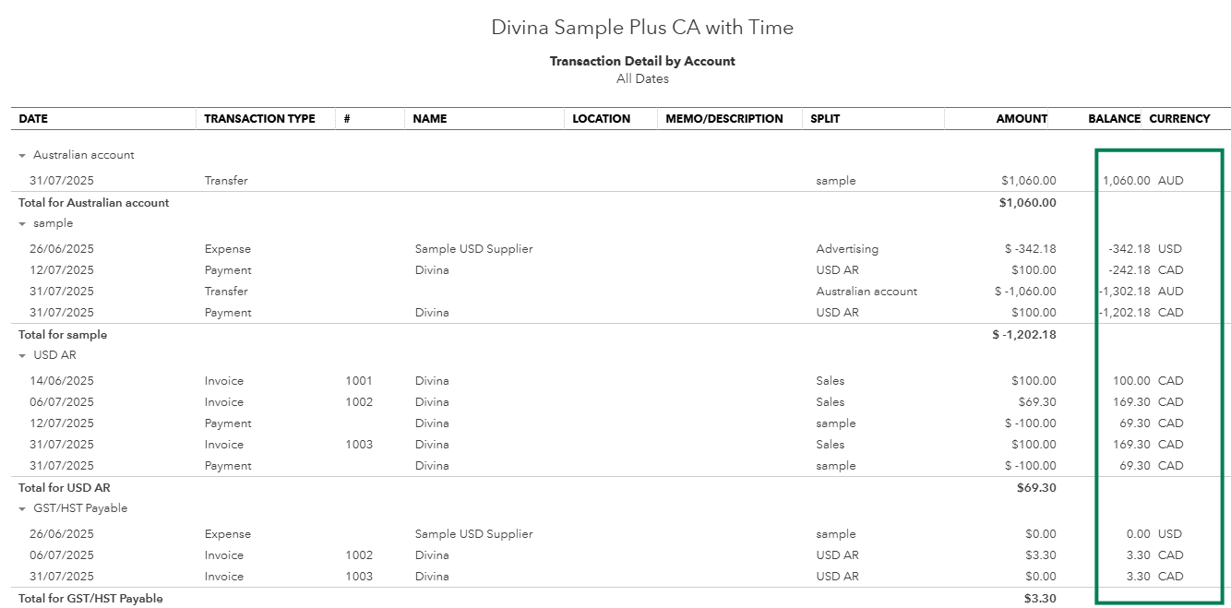
Task: Click the Total for USD AR amount $69.30
Action: point(1036,488)
